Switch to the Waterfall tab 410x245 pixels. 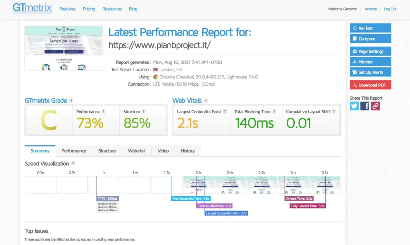(137, 151)
